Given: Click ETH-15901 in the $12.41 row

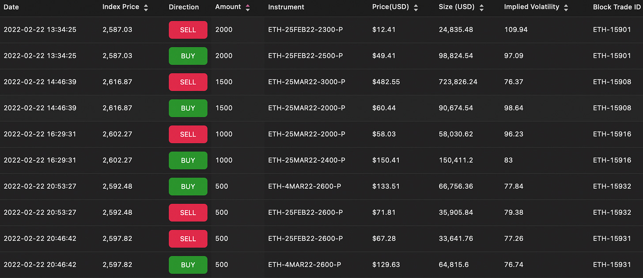Looking at the screenshot, I should coord(612,30).
